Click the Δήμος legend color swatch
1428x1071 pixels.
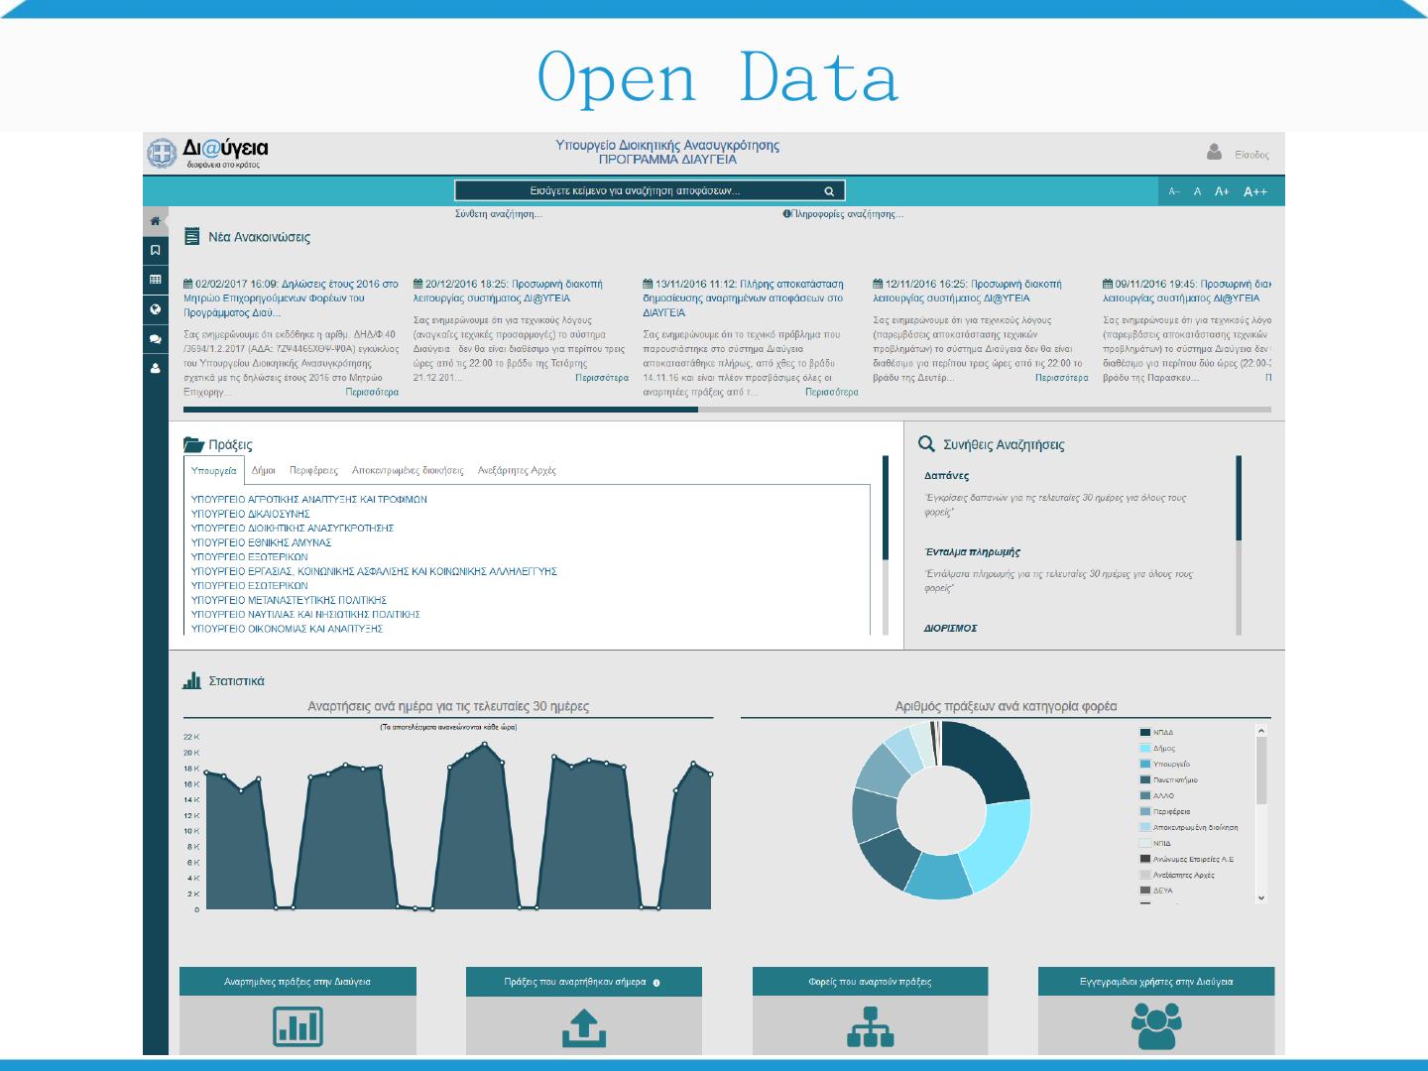coord(1145,749)
